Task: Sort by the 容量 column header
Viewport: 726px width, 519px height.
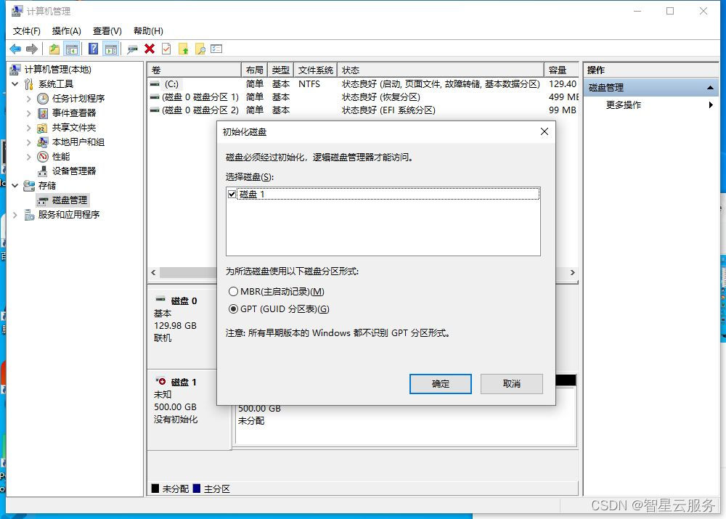Action: click(561, 70)
